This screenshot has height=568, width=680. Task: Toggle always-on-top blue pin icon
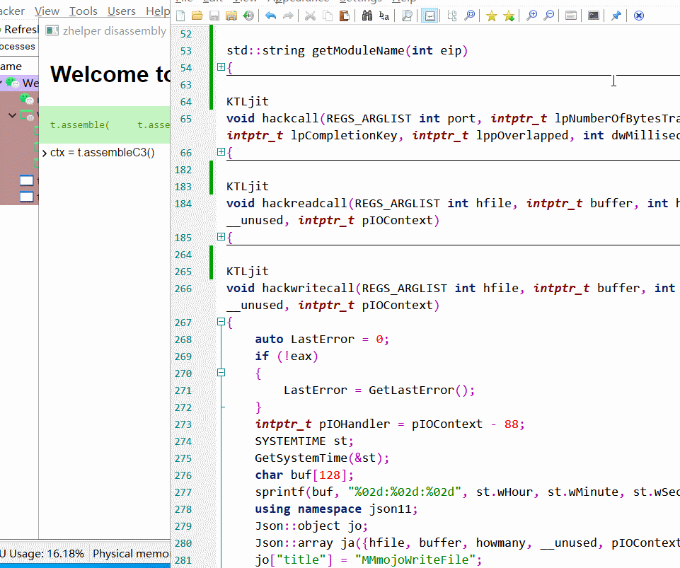pyautogui.click(x=616, y=16)
